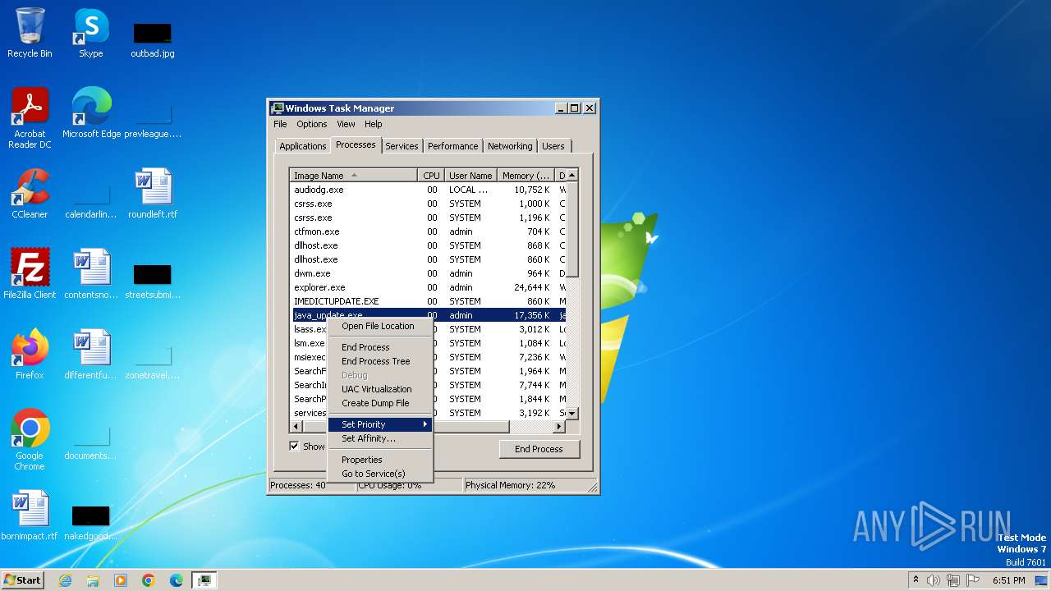Click the End Process button

(x=539, y=449)
